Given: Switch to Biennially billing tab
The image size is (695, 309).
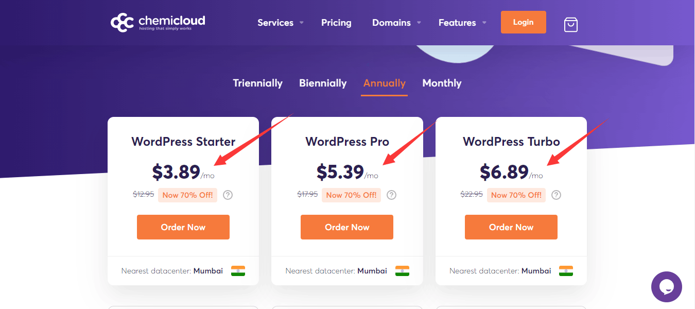Looking at the screenshot, I should coord(323,83).
